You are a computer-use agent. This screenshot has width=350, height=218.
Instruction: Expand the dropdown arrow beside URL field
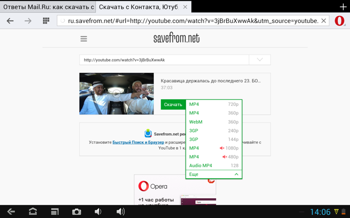pos(259,60)
